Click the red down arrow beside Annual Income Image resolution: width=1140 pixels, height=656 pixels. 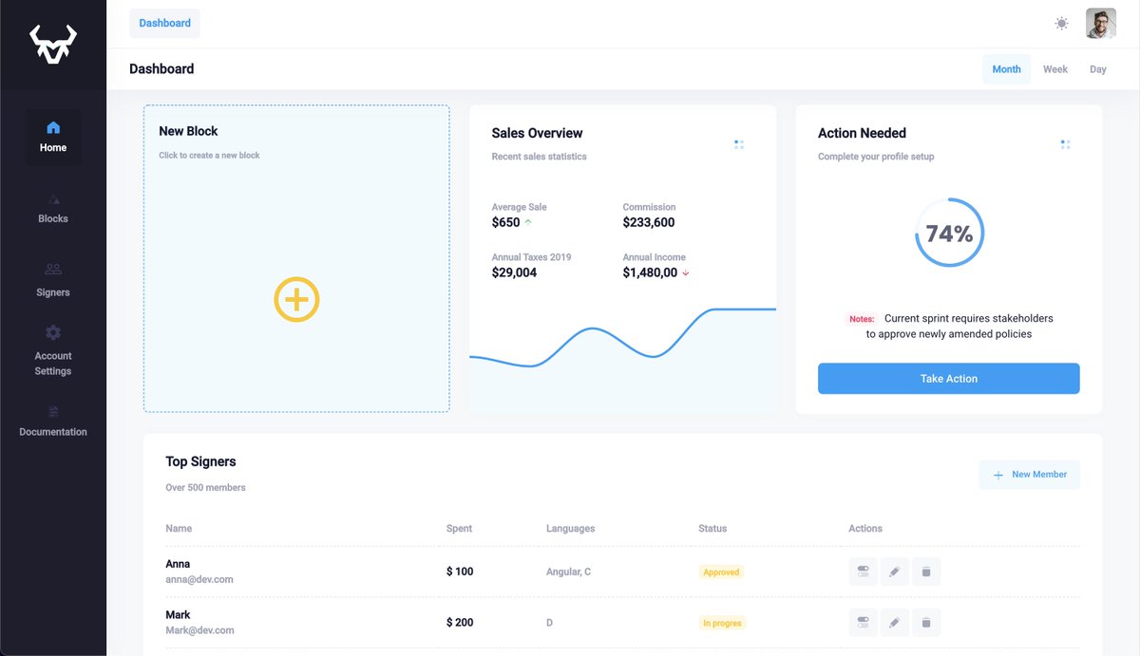[x=686, y=273]
